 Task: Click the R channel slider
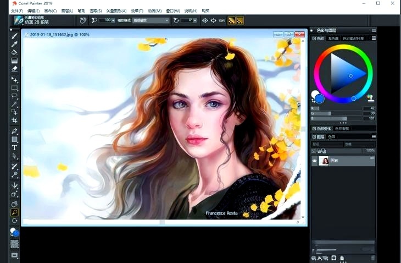coord(336,108)
